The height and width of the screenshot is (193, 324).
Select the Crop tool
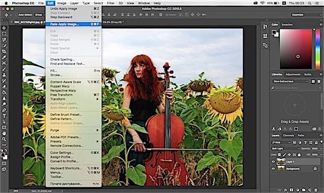4,51
